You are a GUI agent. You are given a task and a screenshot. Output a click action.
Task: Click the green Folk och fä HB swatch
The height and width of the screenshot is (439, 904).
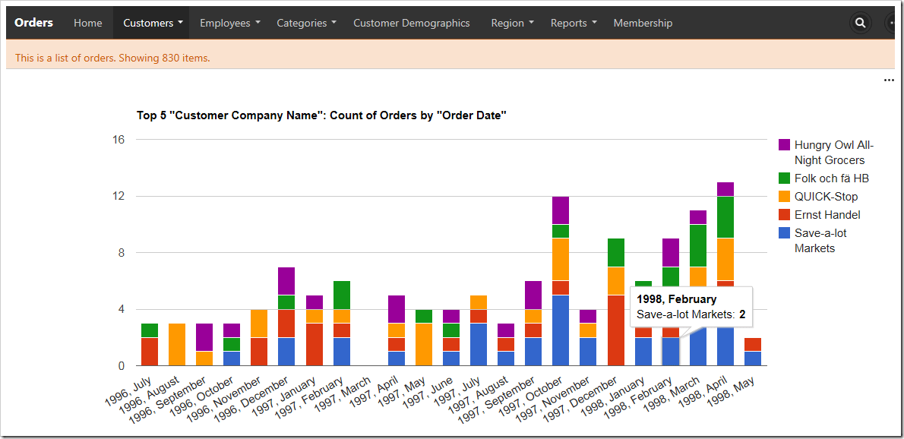pyautogui.click(x=784, y=179)
